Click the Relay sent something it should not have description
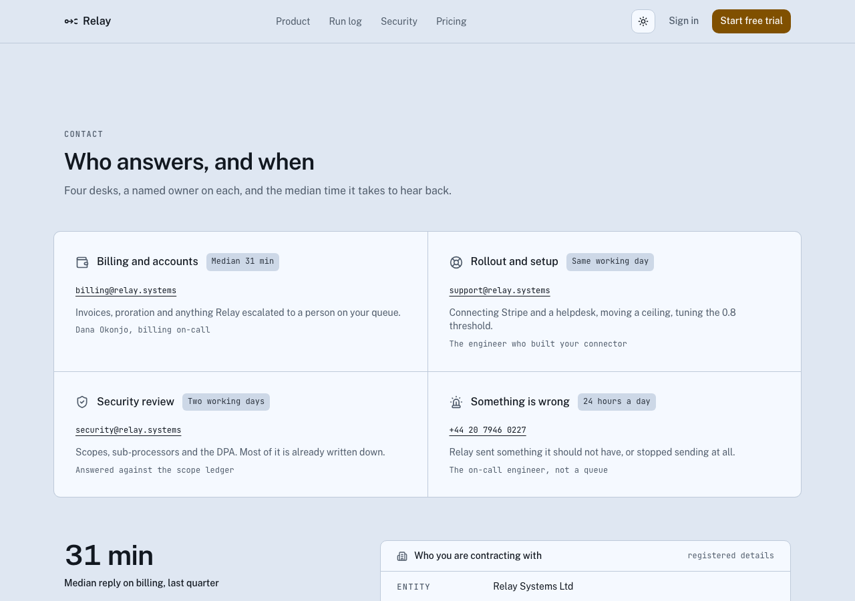Viewport: 855px width, 601px height. pos(592,452)
